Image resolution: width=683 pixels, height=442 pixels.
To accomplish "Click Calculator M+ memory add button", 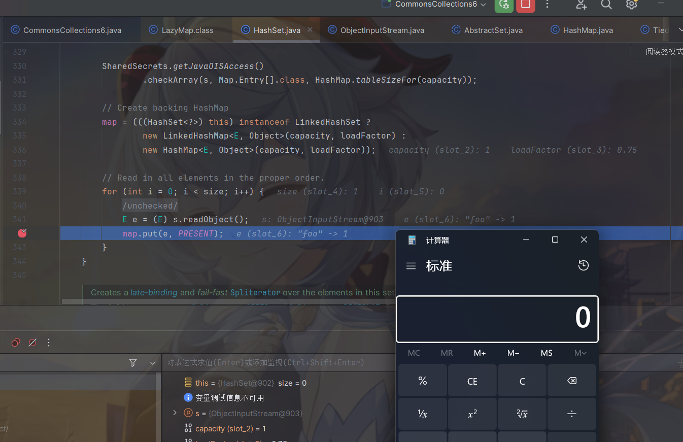I will coord(480,353).
